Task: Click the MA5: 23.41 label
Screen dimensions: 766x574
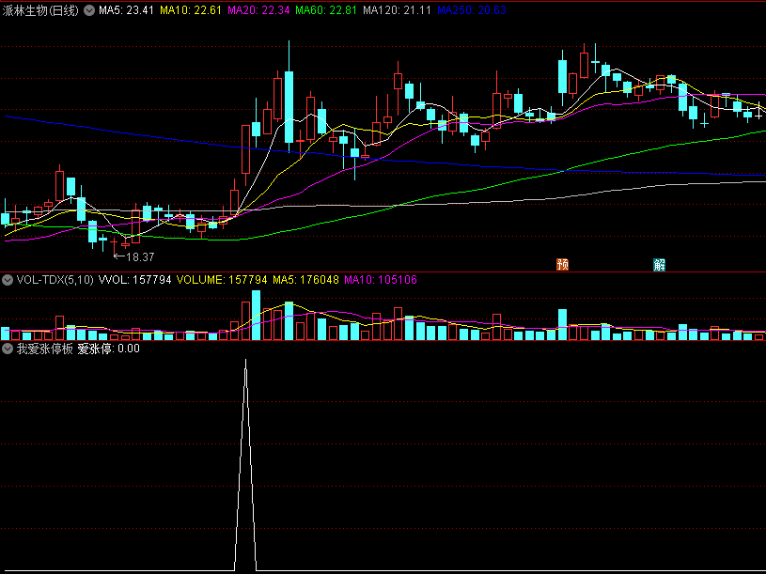Action: coord(126,10)
